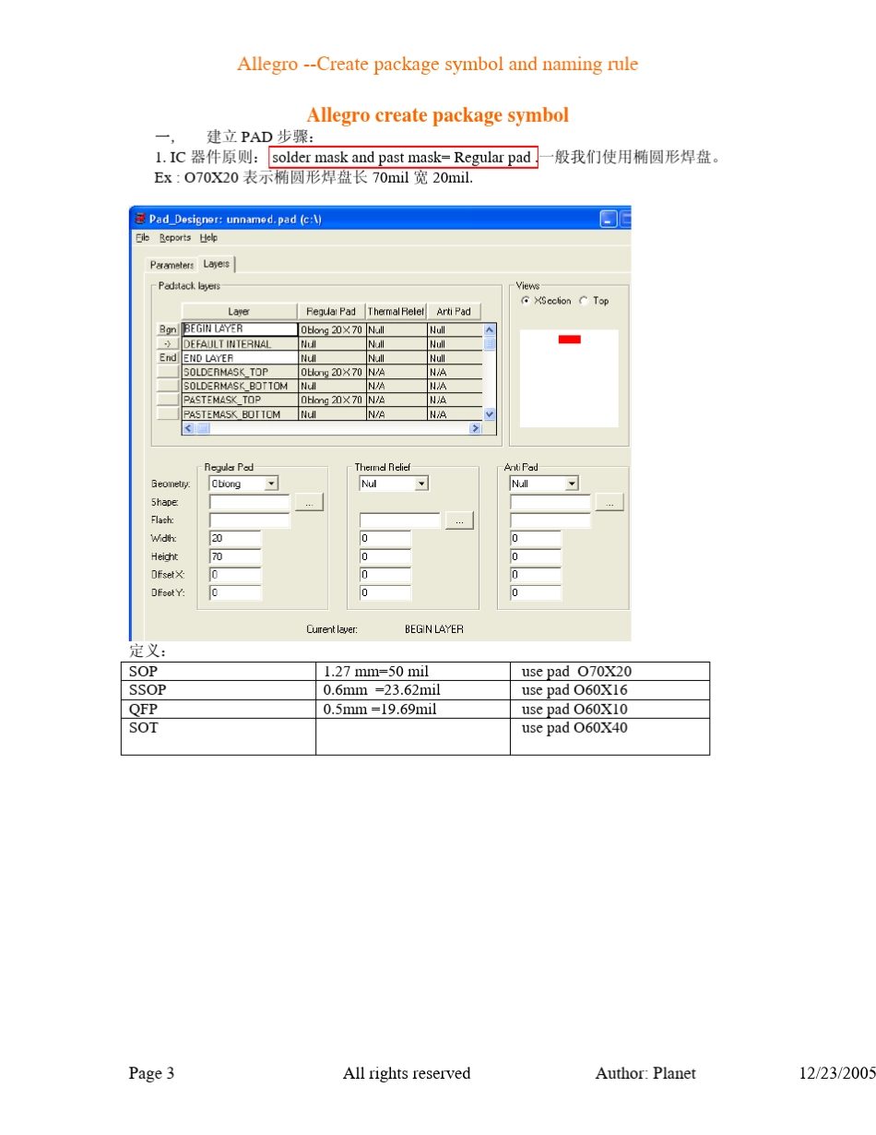
Task: Click the Anti Pad Offset Y field
Action: click(x=536, y=592)
